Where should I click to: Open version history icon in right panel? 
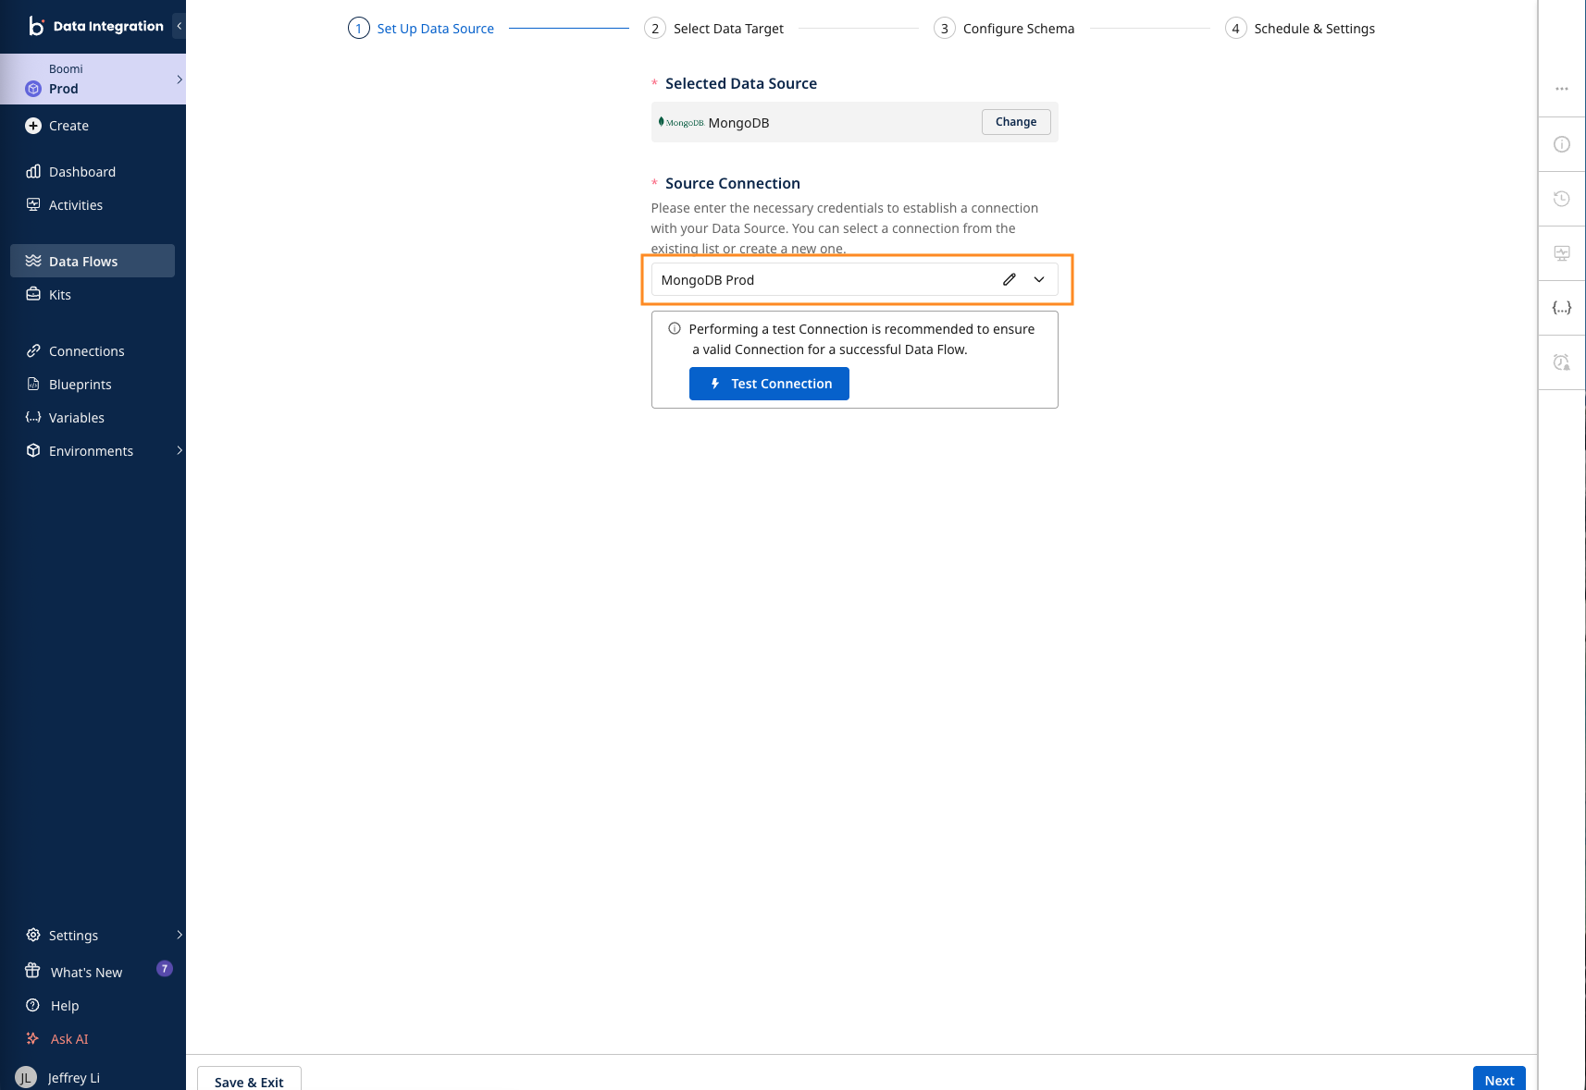pyautogui.click(x=1562, y=198)
